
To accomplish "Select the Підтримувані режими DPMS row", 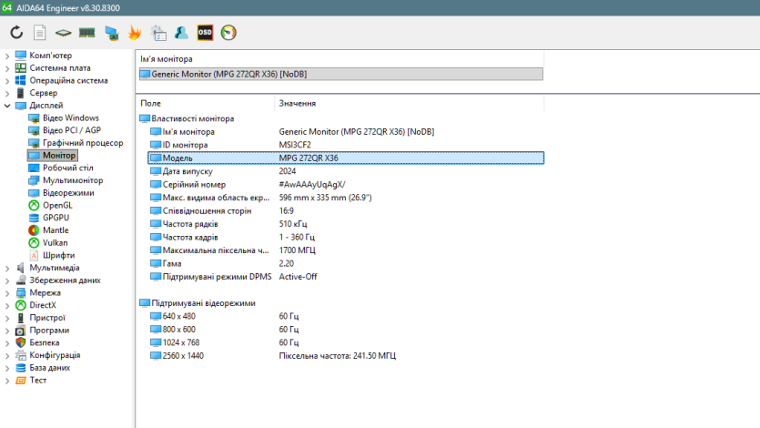I will (346, 277).
